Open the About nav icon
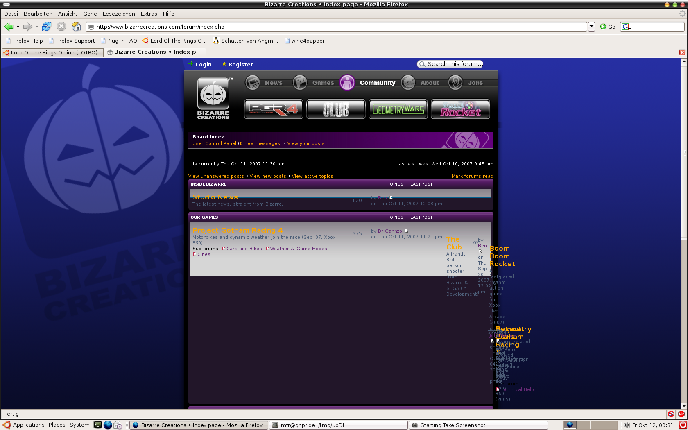688x430 pixels. coord(408,82)
